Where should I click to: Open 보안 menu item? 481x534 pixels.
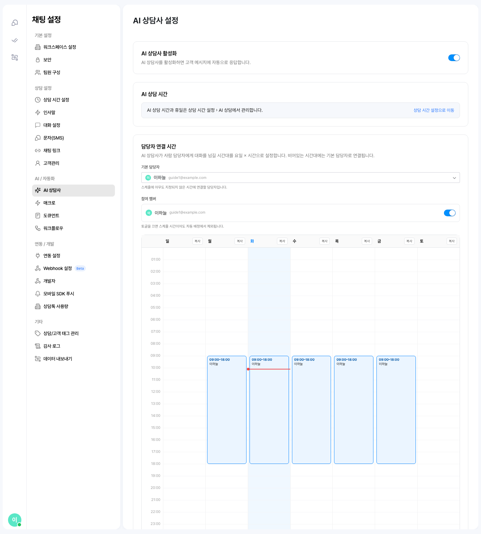[x=73, y=60]
